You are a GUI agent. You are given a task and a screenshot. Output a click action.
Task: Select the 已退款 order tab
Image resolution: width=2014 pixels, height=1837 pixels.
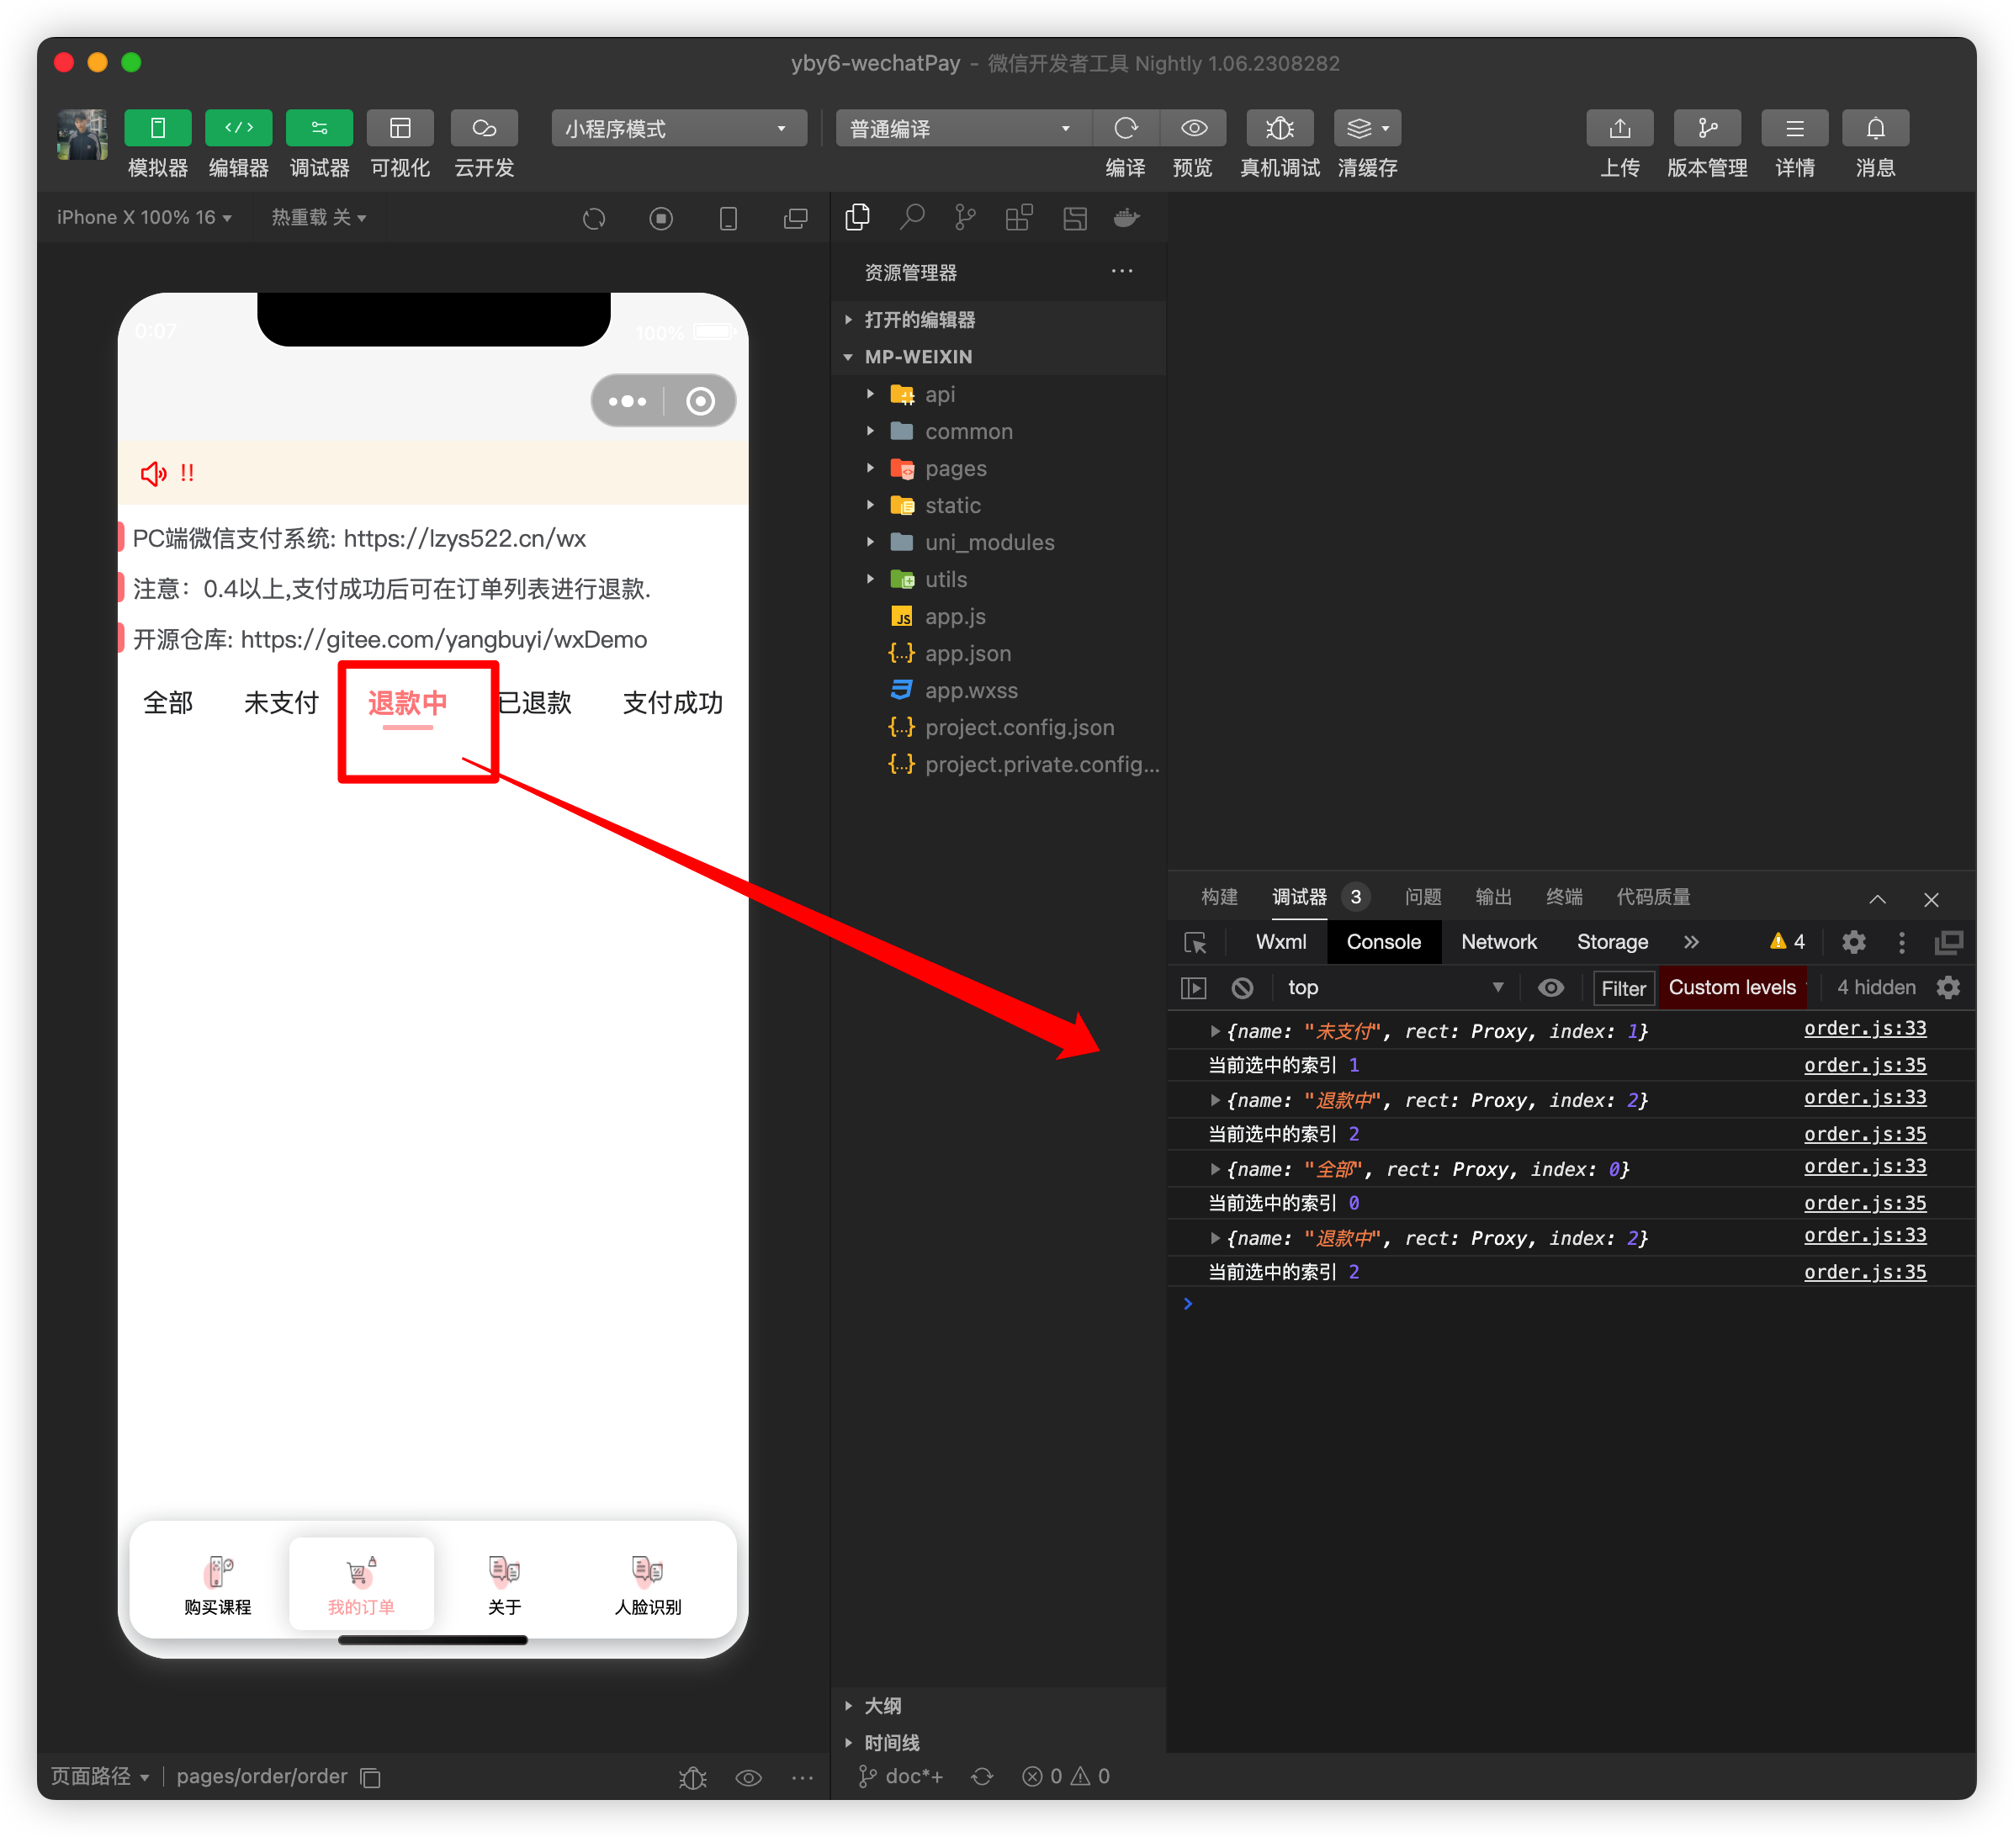pyautogui.click(x=537, y=703)
